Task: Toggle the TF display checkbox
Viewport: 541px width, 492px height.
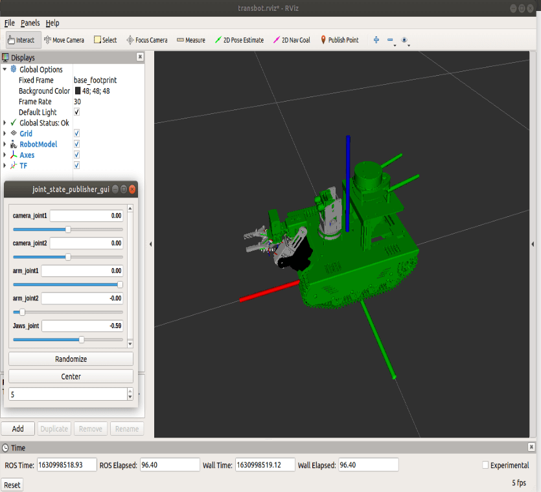Action: [x=77, y=165]
